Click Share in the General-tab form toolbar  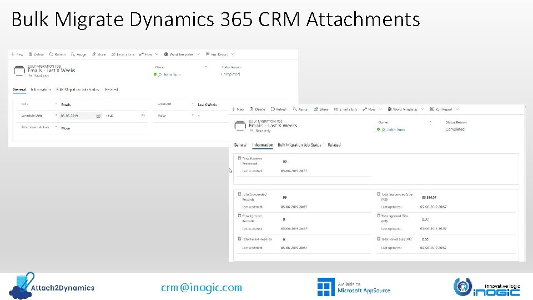(x=99, y=54)
